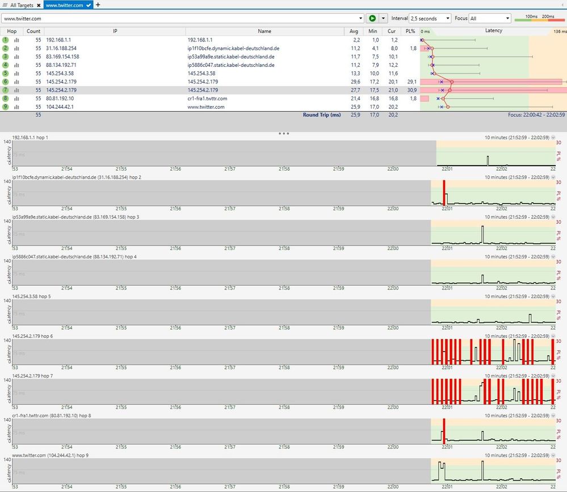Click the Cur column header
Screen dimensions: 567x492
392,31
